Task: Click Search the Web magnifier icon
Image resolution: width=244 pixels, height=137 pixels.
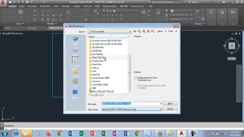Action: click(x=144, y=31)
